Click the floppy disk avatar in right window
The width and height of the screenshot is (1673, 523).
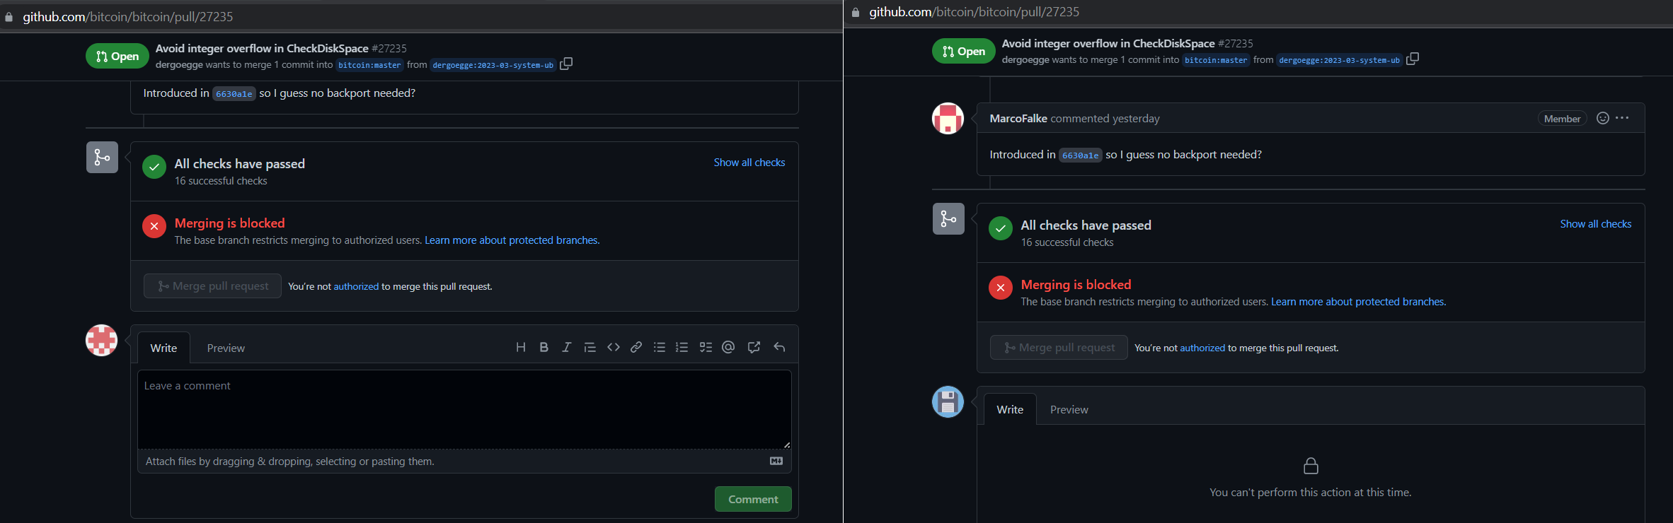coord(948,401)
